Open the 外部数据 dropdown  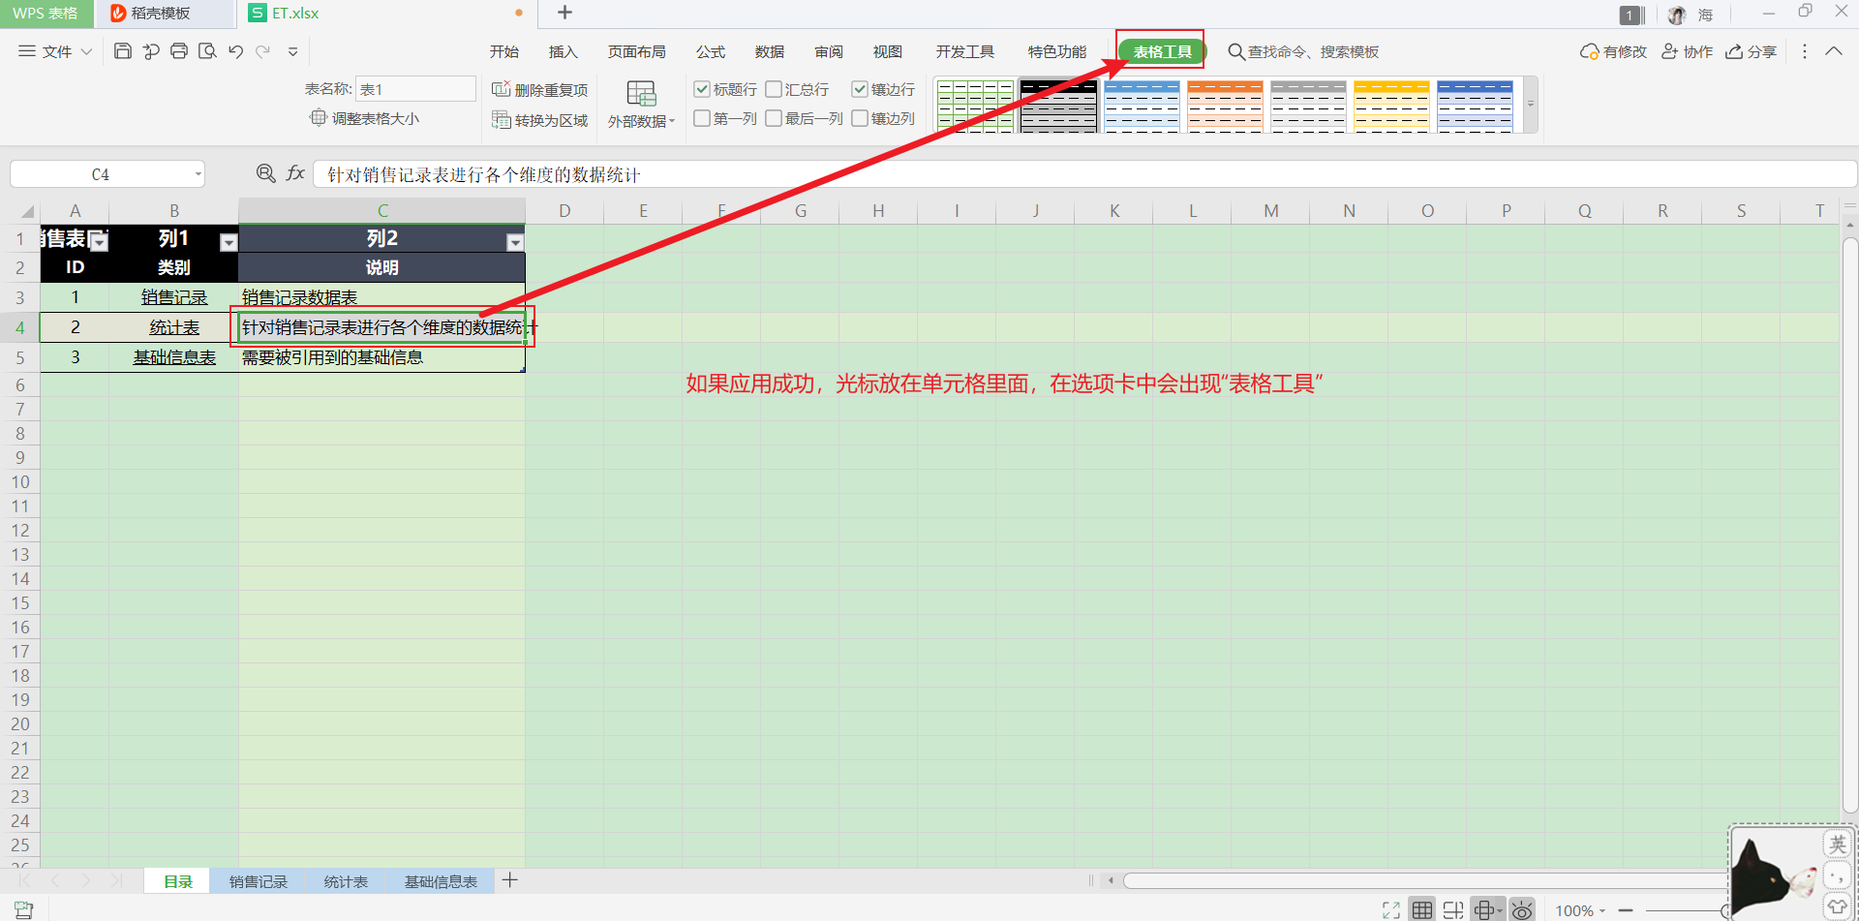(641, 105)
